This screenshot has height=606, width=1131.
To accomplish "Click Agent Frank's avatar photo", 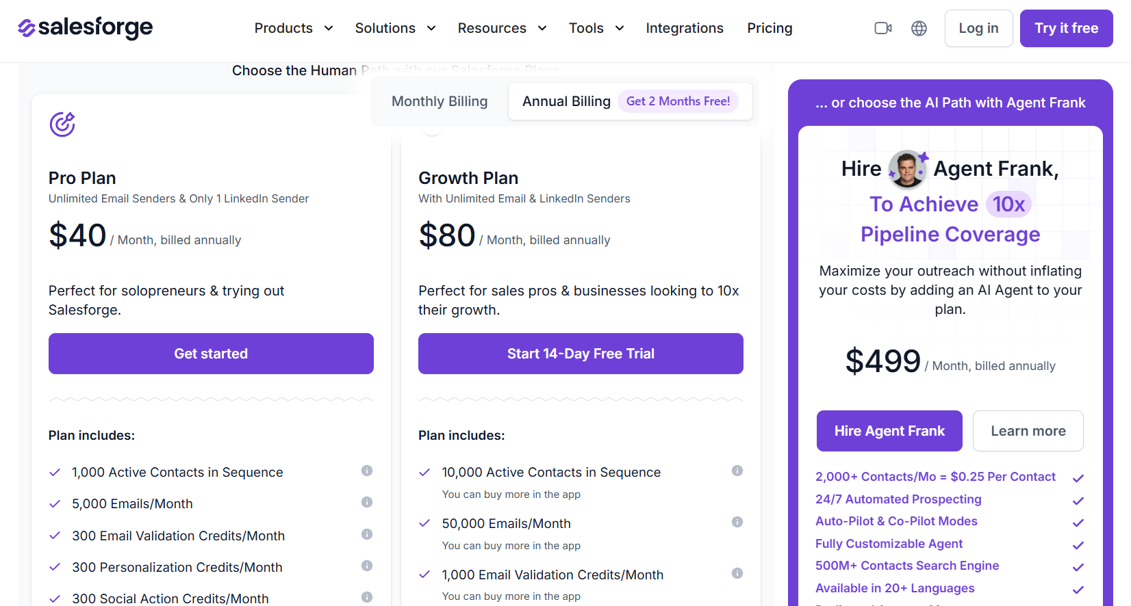I will tap(907, 169).
